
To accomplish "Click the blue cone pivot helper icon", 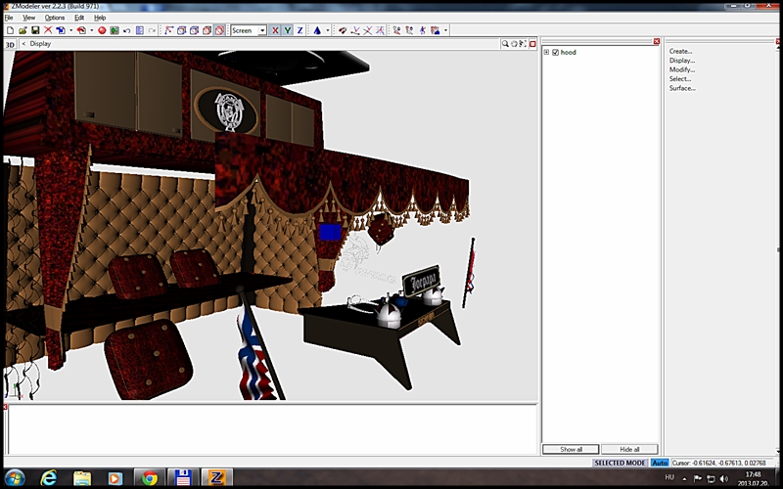I will pyautogui.click(x=316, y=30).
